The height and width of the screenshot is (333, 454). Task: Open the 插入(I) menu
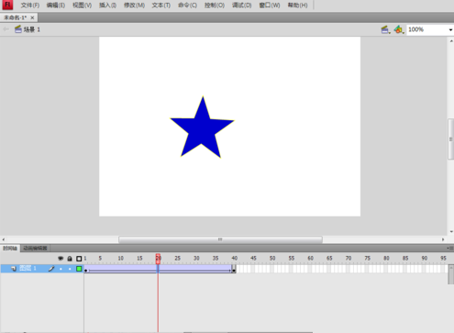107,6
